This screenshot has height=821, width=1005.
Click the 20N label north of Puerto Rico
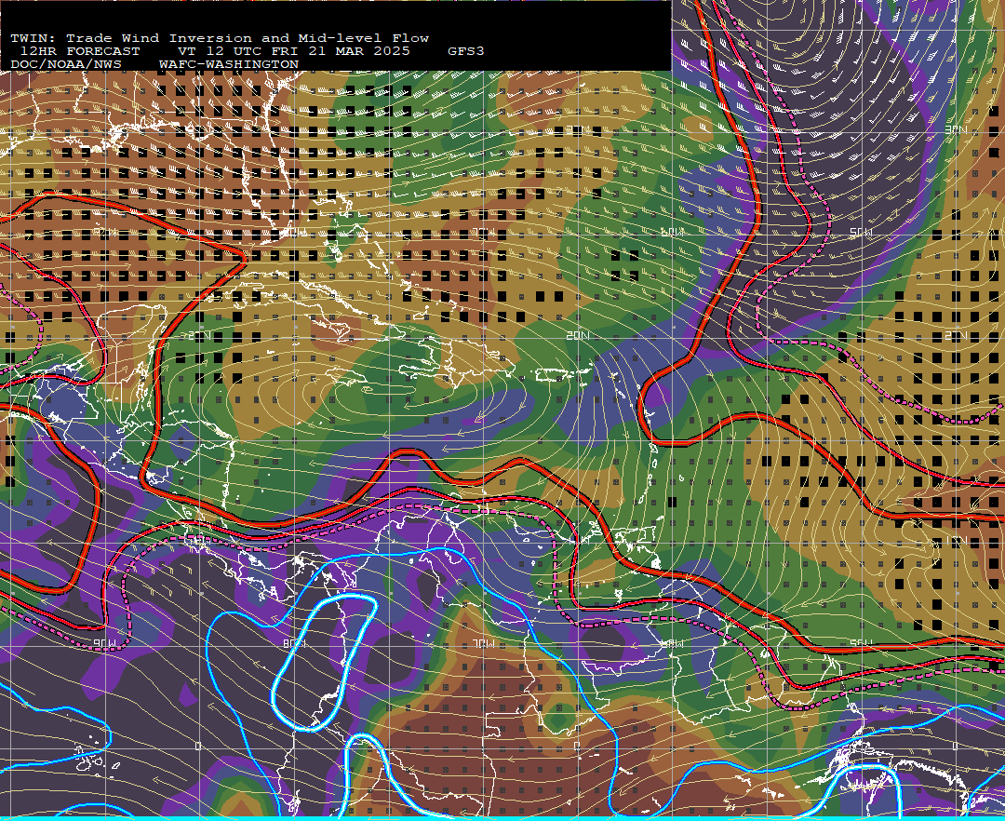578,335
